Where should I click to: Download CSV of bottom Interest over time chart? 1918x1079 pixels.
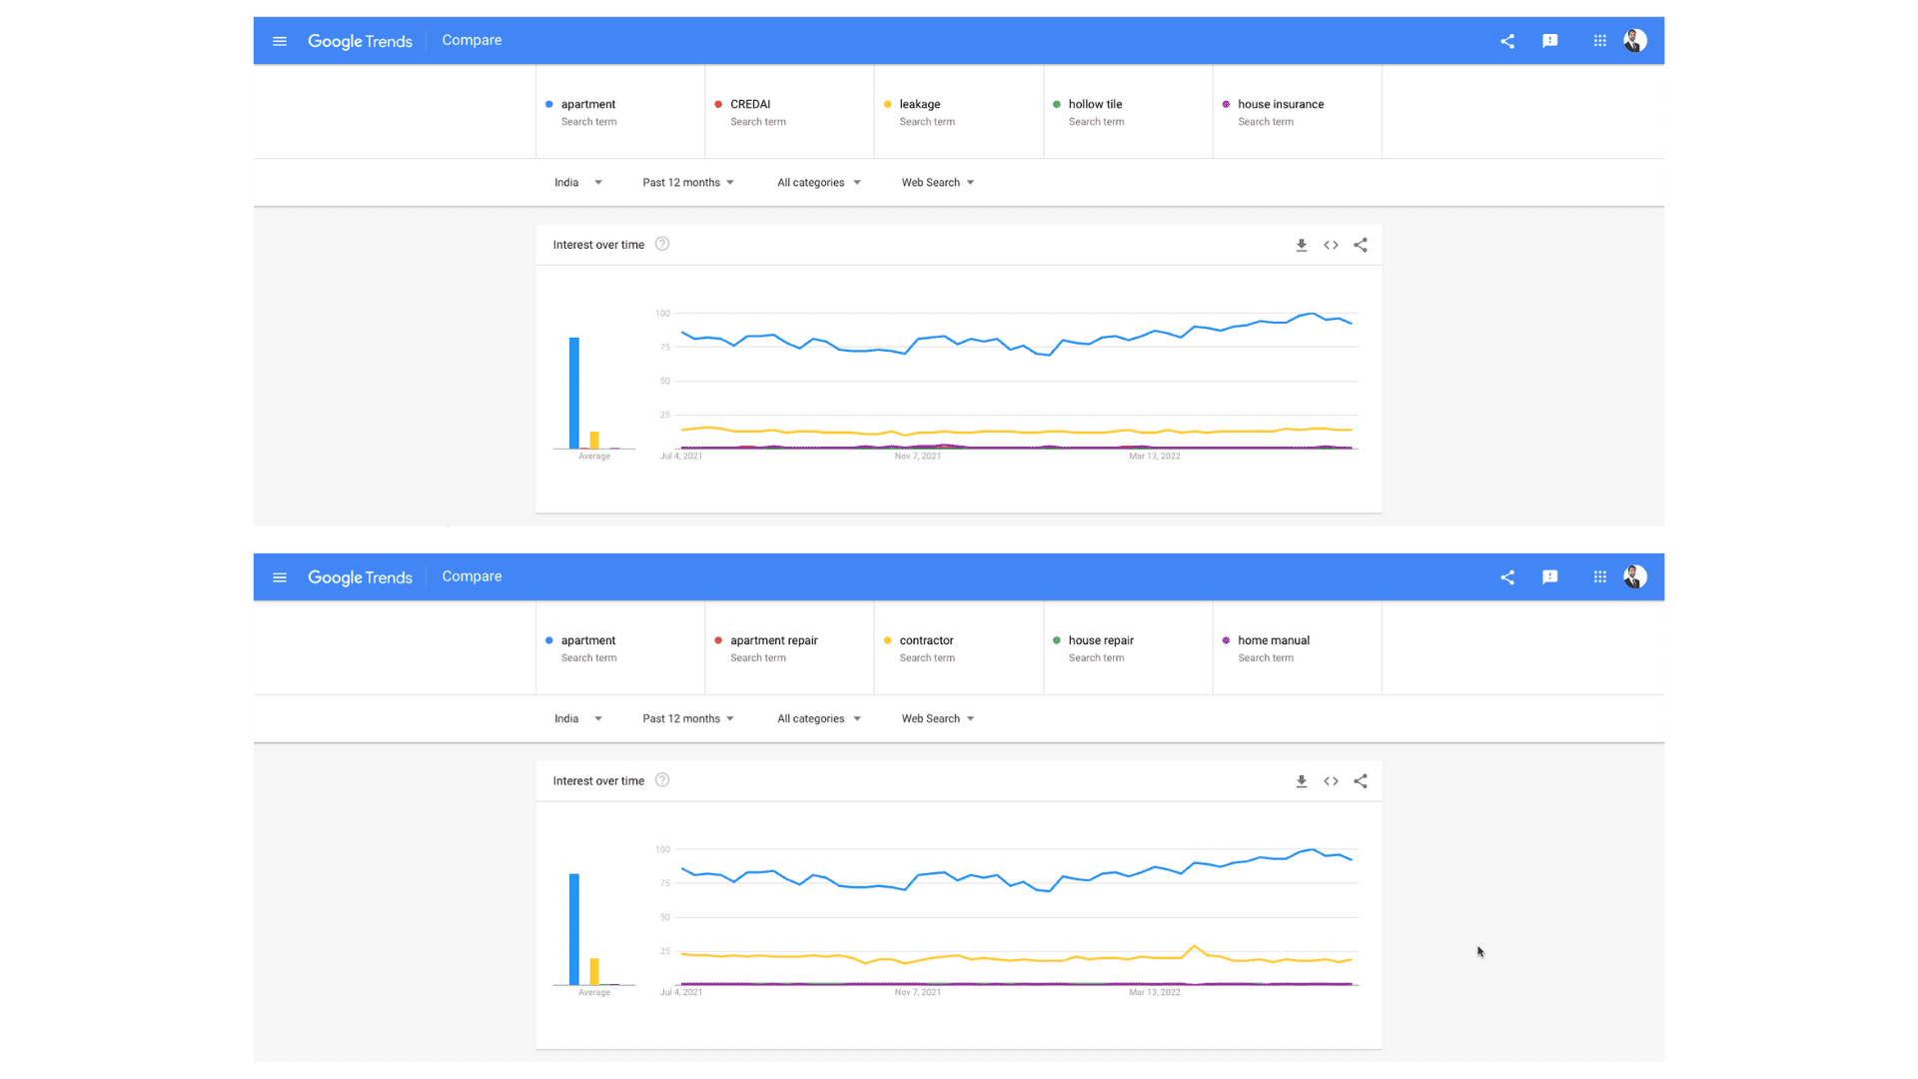(x=1301, y=781)
